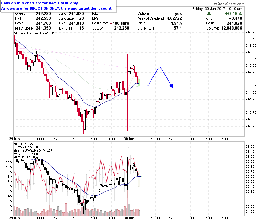Click the '$NYUPV:$NYDNV 1.07' legend entry

point(35,151)
